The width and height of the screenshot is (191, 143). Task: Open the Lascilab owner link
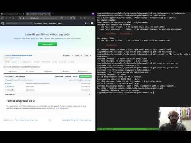click(8, 56)
